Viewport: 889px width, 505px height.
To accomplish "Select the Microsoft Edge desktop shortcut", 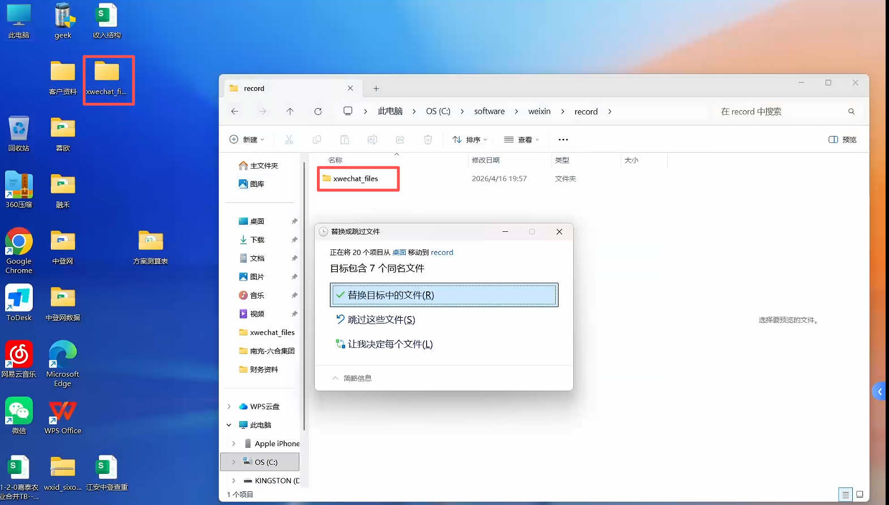I will coord(63,364).
